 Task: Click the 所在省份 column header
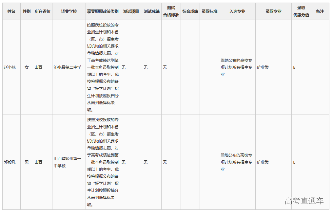coord(43,11)
